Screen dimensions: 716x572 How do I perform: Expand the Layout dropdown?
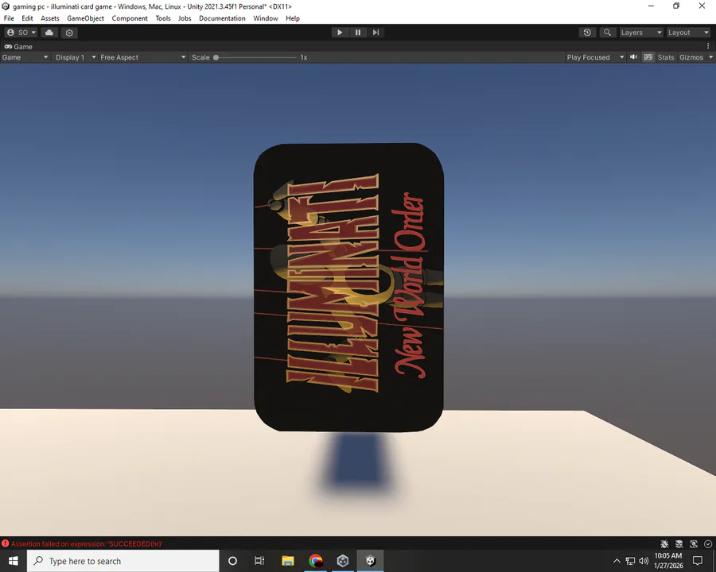point(688,33)
